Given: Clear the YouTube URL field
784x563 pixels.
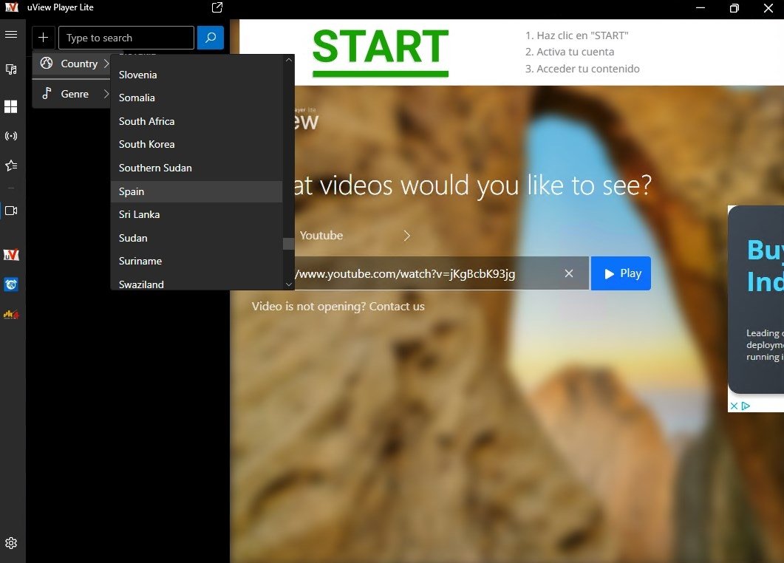Looking at the screenshot, I should [x=568, y=273].
